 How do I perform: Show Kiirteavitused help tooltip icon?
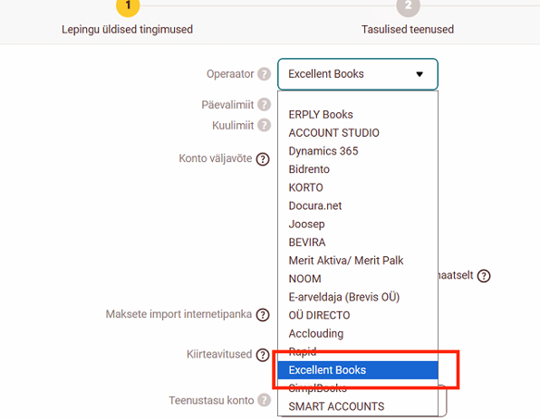click(263, 355)
